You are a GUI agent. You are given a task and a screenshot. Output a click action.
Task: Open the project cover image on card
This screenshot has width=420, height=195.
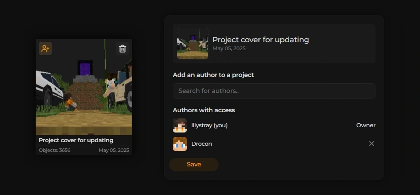click(x=84, y=87)
